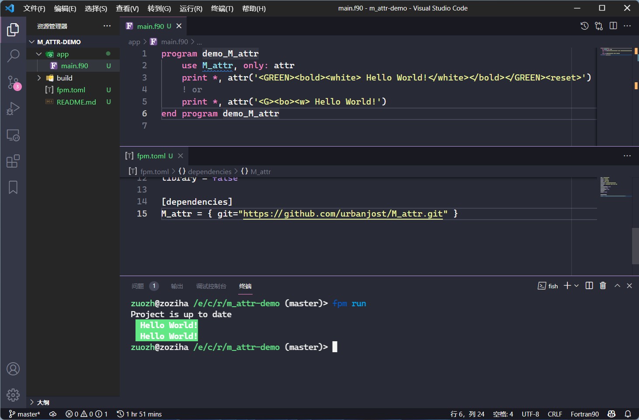Click the master* git branch button
The width and height of the screenshot is (639, 420).
(24, 414)
